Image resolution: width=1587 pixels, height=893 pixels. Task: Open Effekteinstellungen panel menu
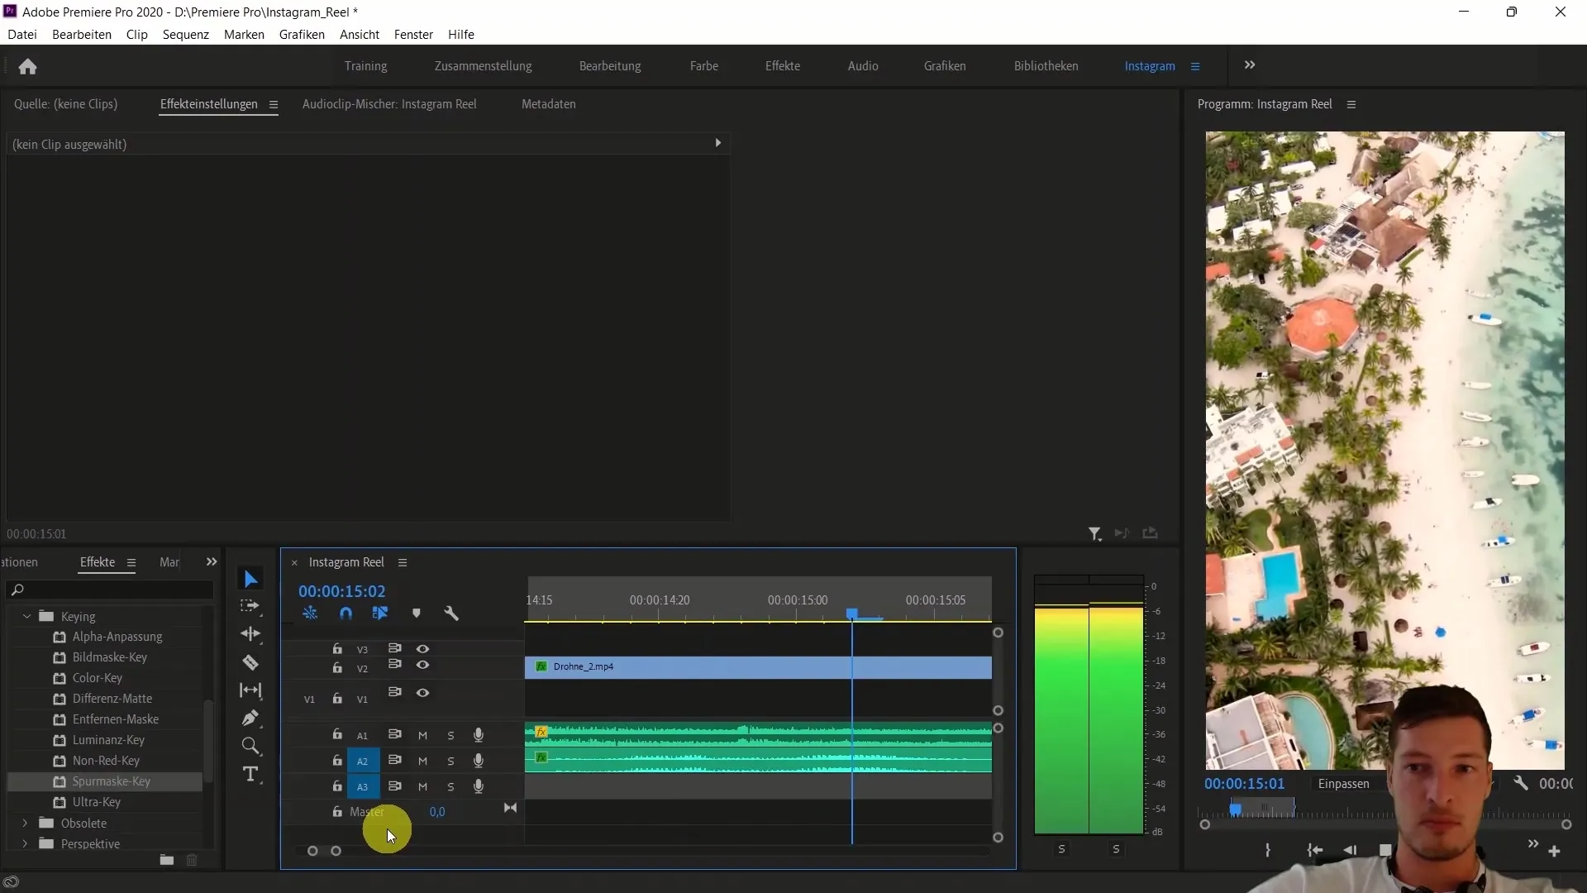273,104
